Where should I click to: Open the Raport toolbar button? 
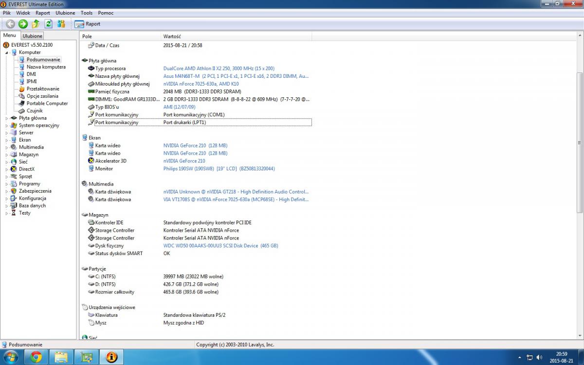tap(88, 24)
